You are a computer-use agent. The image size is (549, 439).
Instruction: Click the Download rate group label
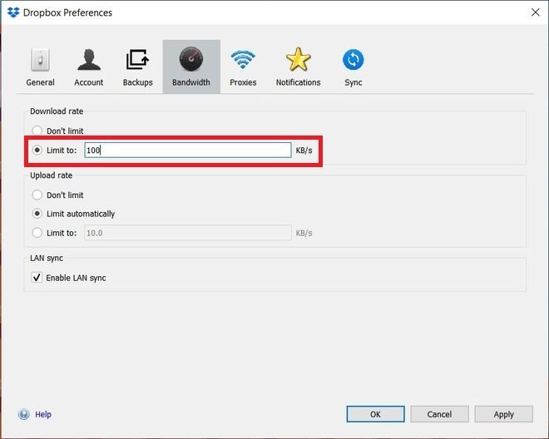57,111
